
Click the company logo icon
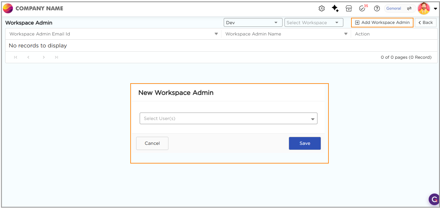tap(8, 8)
